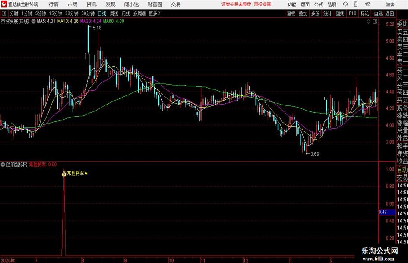This screenshot has width=408, height=263.
Task: Click the 画线 drawing button
Action: (x=340, y=13)
